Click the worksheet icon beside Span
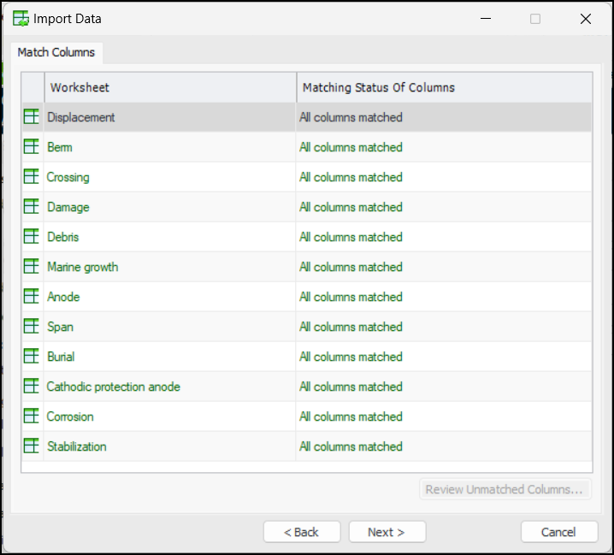 pos(32,327)
